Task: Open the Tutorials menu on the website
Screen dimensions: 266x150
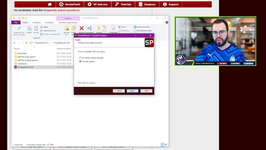Action: (123, 5)
